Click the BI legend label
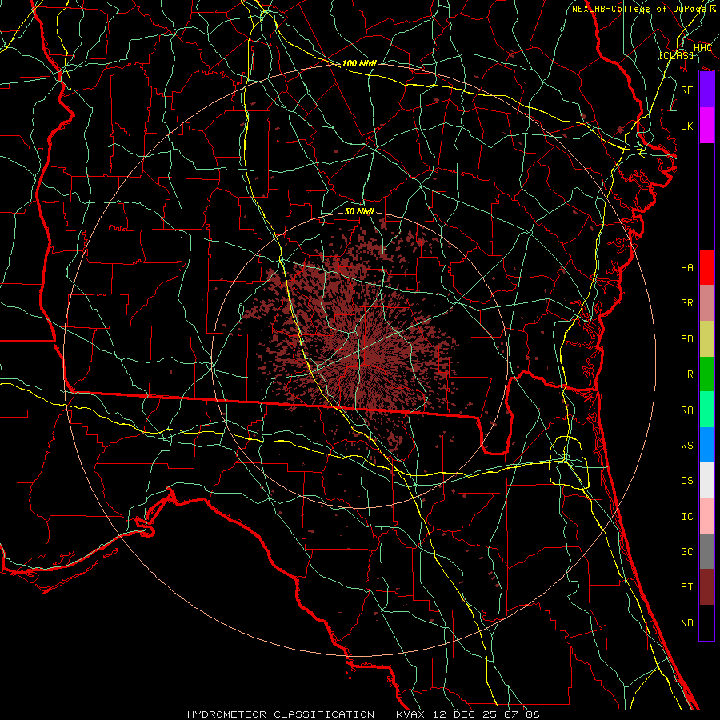This screenshot has width=720, height=720. [686, 587]
